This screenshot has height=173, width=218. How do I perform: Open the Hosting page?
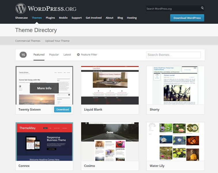[x=132, y=18]
